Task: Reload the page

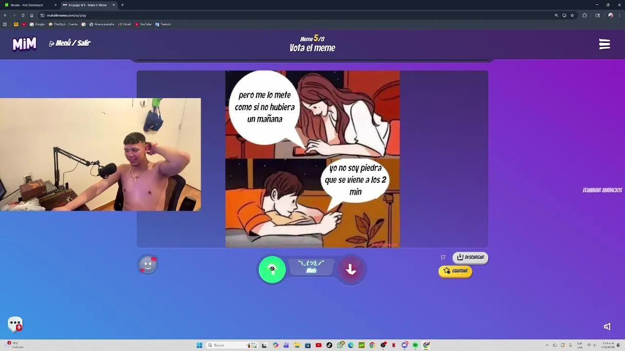Action: (x=22, y=15)
